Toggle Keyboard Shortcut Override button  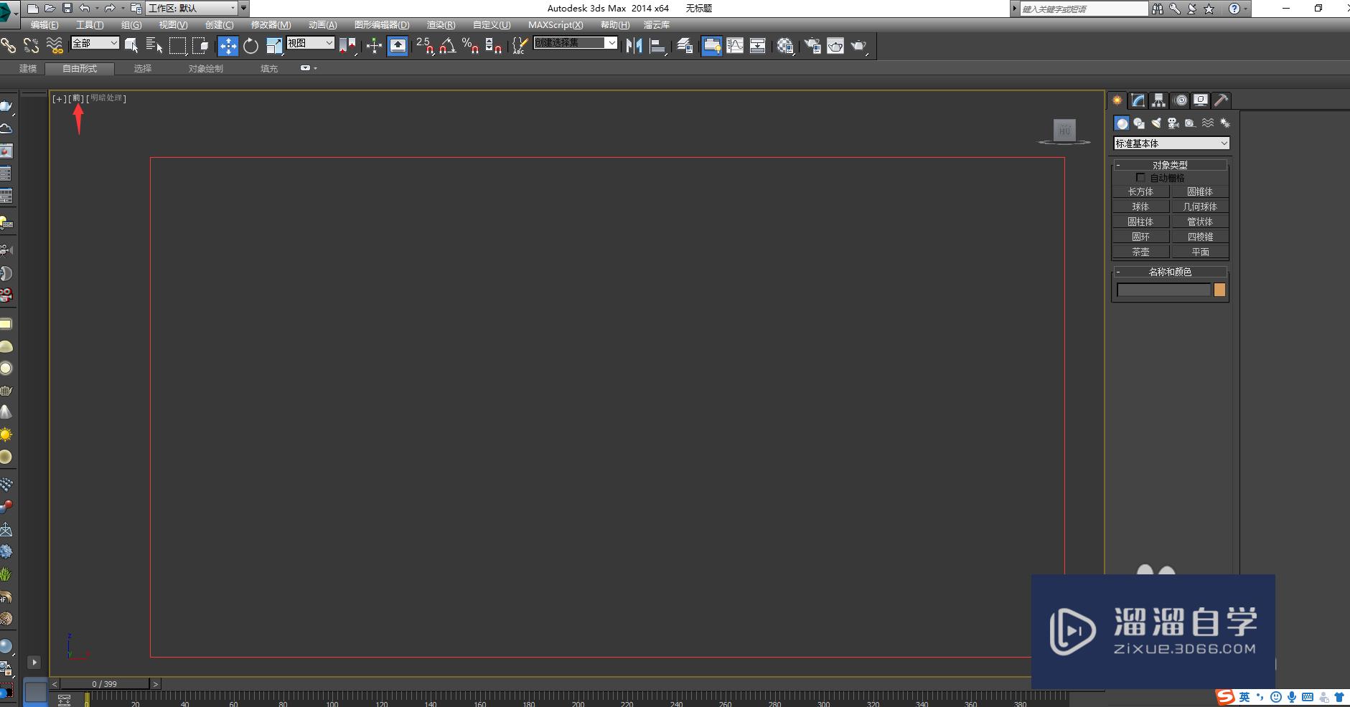pyautogui.click(x=397, y=46)
